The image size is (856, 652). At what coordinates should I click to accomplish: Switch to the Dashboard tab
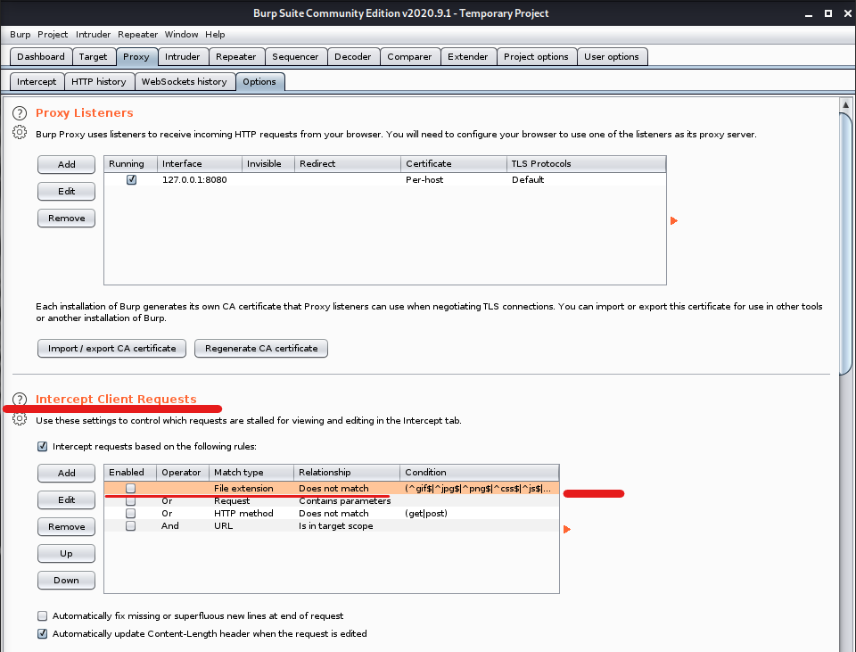(41, 57)
